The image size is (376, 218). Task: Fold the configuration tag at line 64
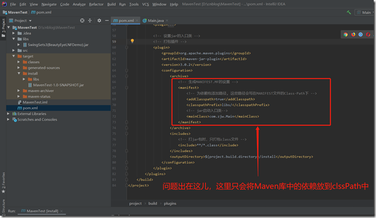(127, 70)
